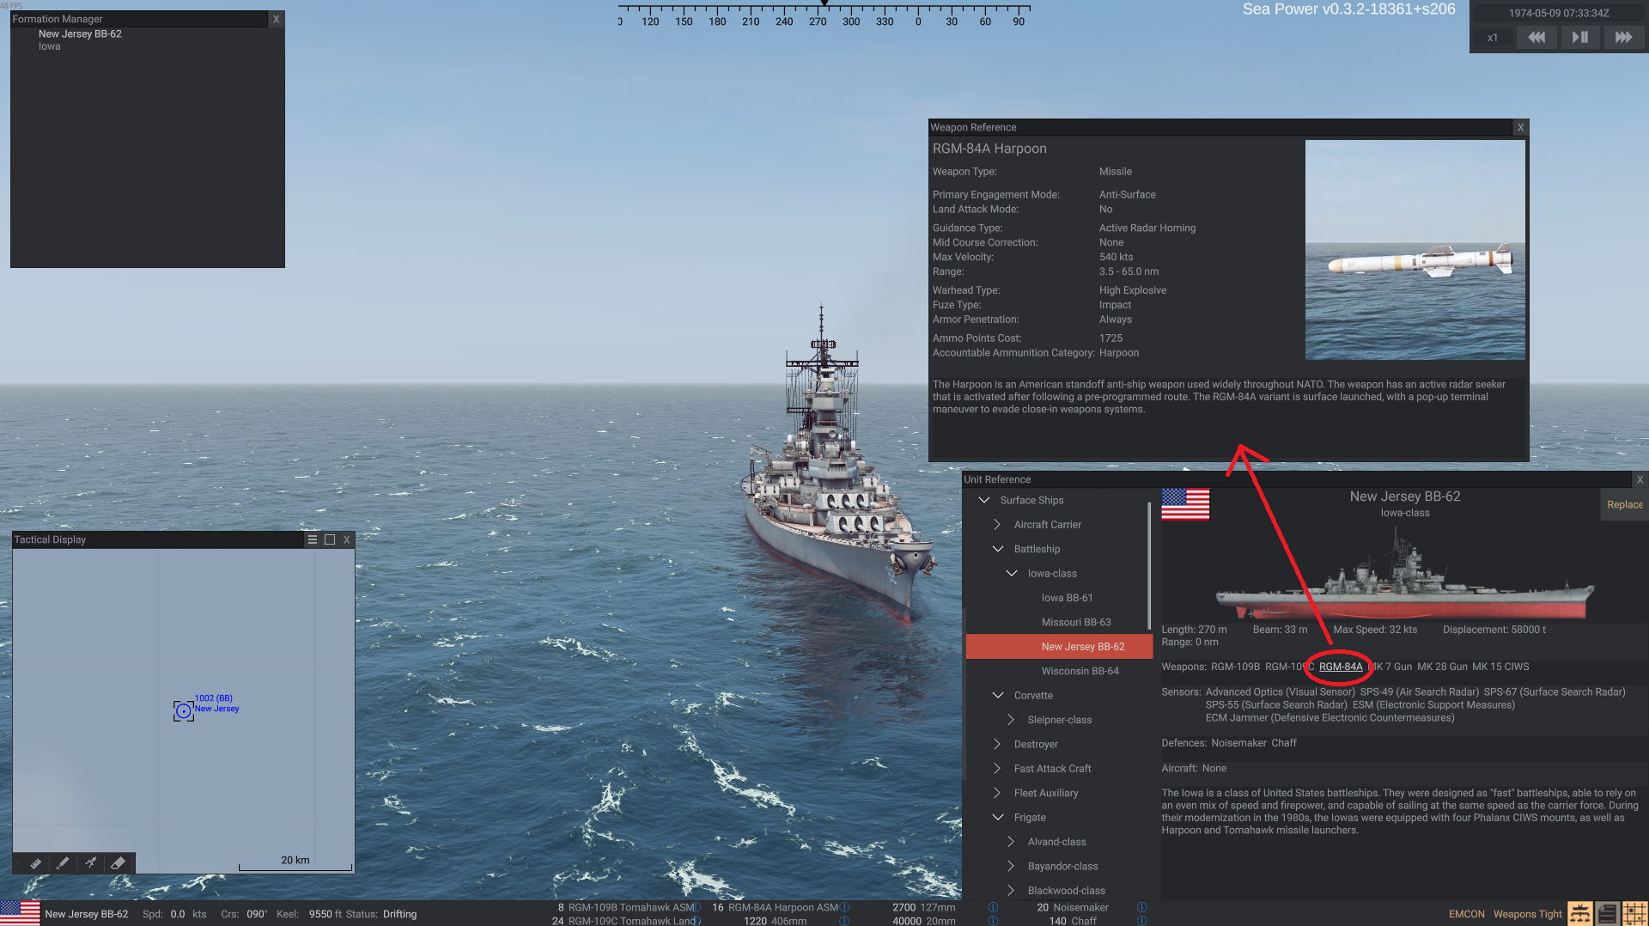Click the orange grid icon in bottom bar
The width and height of the screenshot is (1649, 926).
tap(1634, 913)
